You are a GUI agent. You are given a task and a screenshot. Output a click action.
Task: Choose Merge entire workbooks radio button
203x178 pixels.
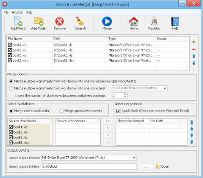click(x=11, y=111)
